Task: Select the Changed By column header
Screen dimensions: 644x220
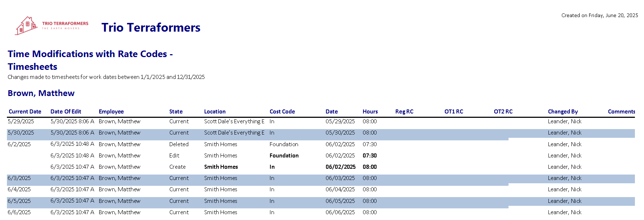Action: [x=563, y=112]
